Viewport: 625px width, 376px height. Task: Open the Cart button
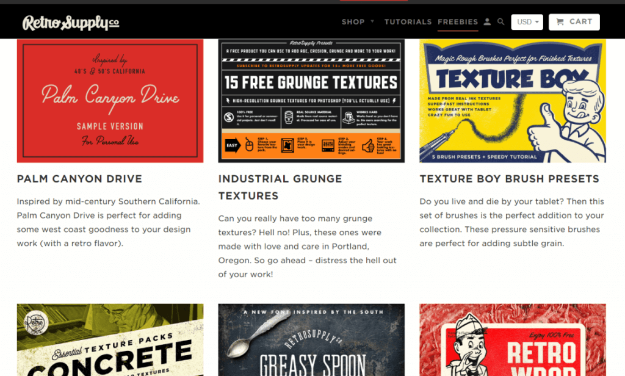pyautogui.click(x=574, y=22)
